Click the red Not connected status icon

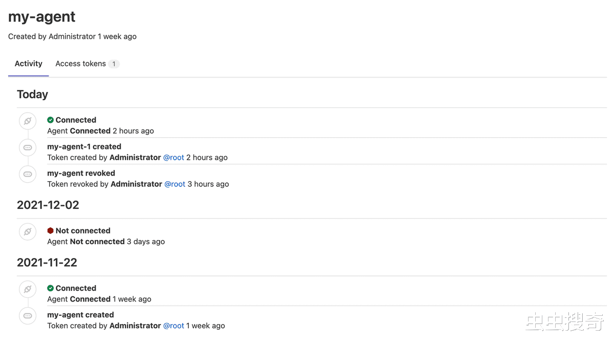50,230
